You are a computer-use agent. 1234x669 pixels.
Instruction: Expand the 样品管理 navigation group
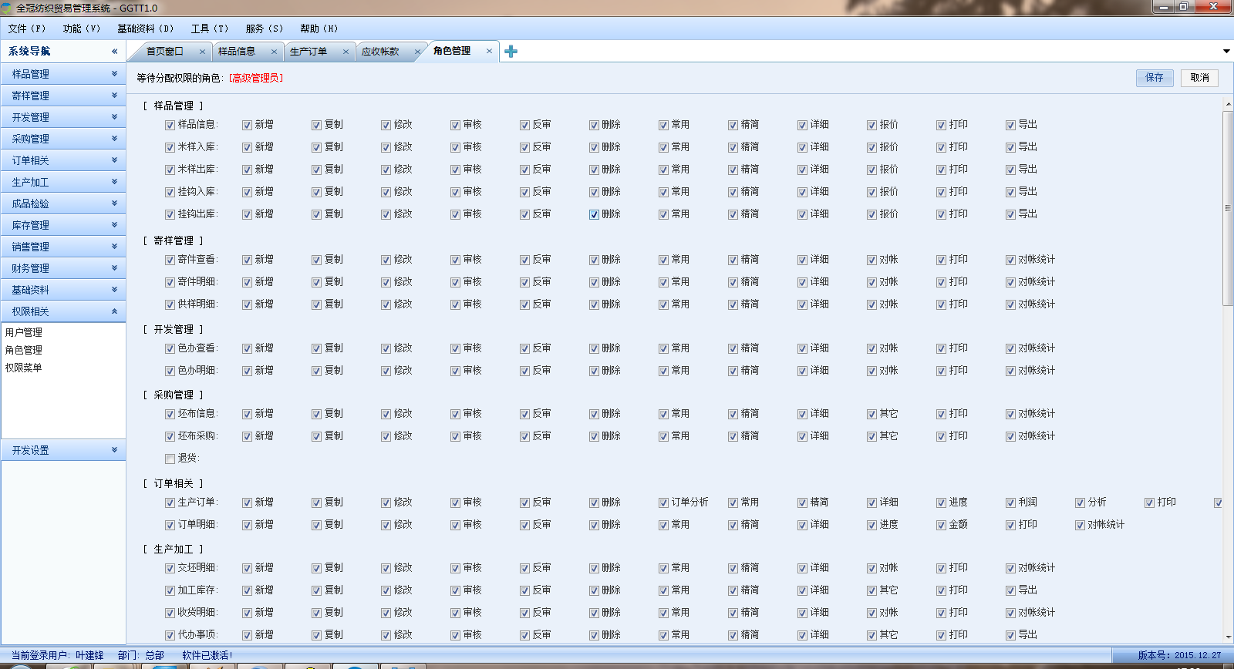[63, 74]
